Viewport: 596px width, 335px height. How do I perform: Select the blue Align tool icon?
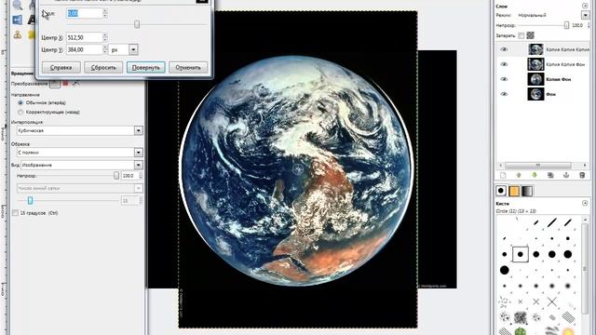coord(18,20)
